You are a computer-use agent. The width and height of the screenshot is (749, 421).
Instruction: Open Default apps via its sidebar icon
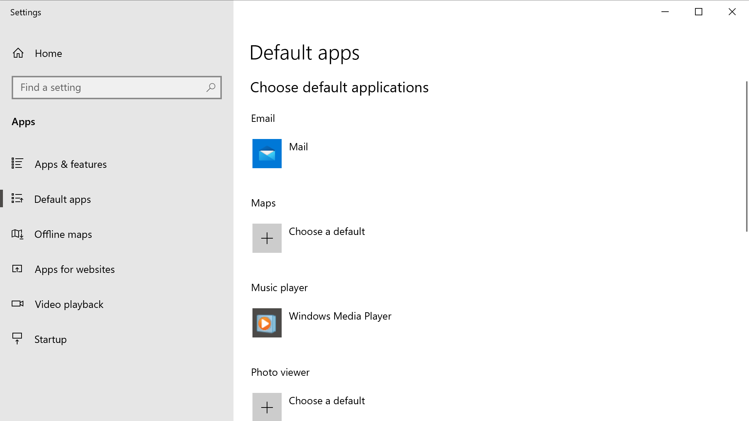(x=17, y=199)
